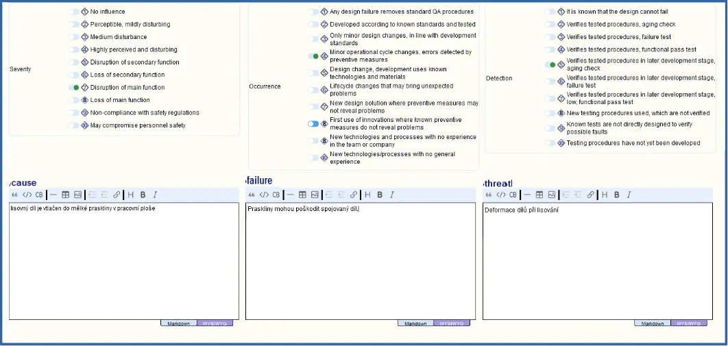The height and width of the screenshot is (346, 728).
Task: Insert table in cause editor
Action: pyautogui.click(x=65, y=195)
